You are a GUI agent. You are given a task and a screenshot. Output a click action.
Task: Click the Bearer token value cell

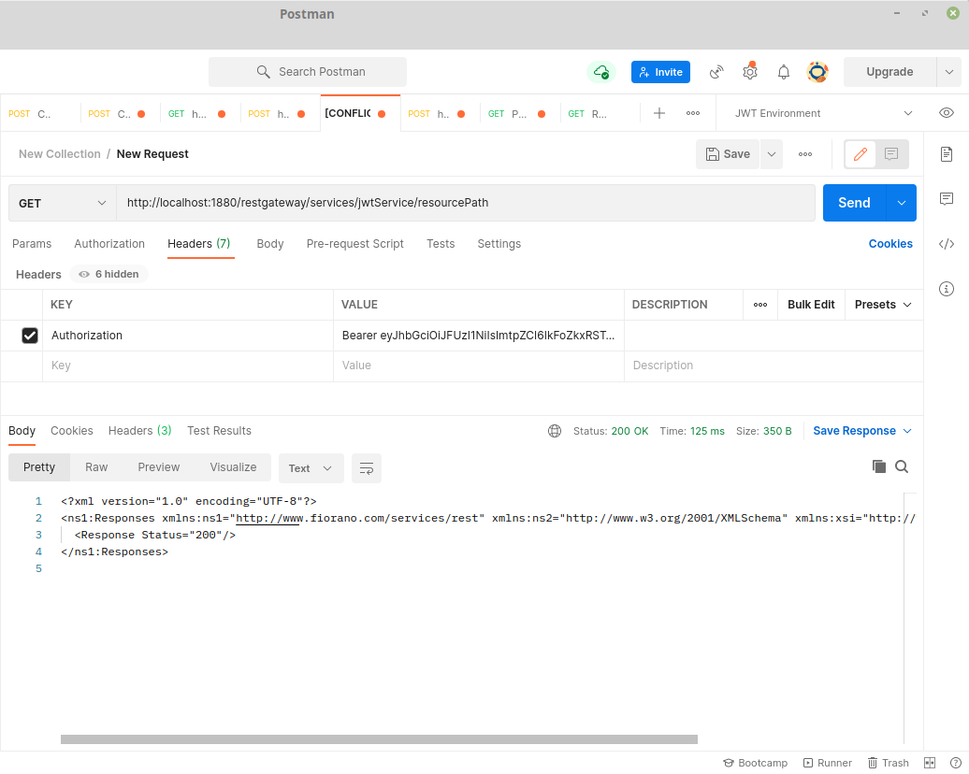click(478, 336)
